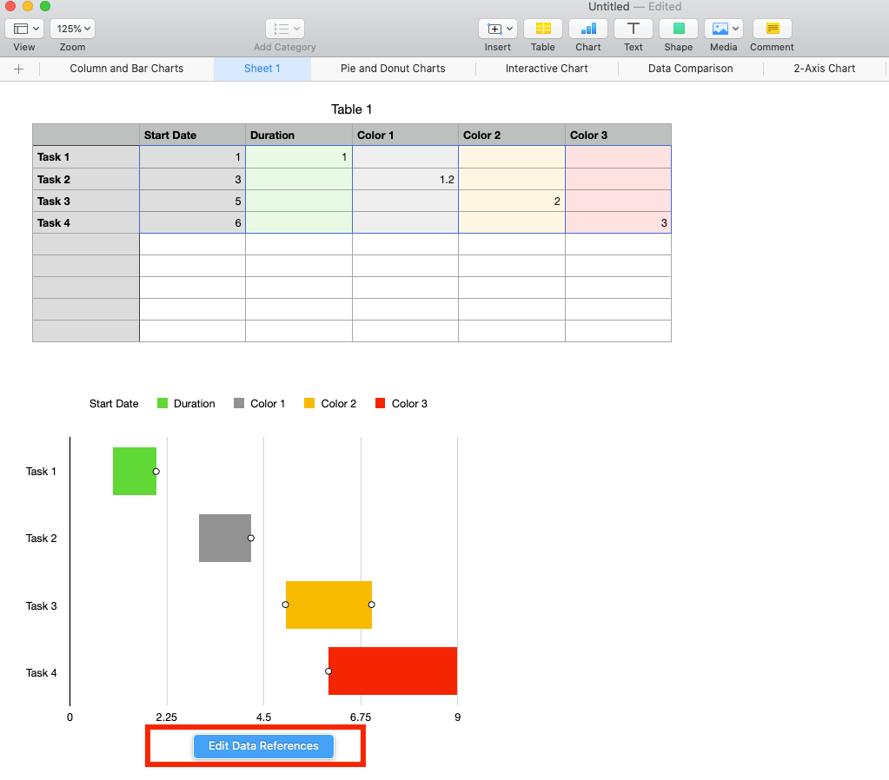Open the Data Comparison sheet
The height and width of the screenshot is (780, 889).
(x=689, y=68)
